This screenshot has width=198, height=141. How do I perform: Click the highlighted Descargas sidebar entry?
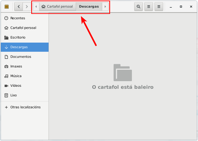pos(19,47)
